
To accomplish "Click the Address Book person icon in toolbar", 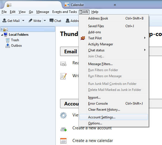I will (x=67, y=21).
